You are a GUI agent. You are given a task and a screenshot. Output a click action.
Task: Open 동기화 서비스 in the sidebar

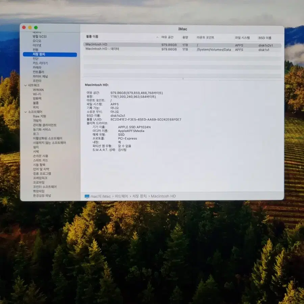(x=42, y=130)
